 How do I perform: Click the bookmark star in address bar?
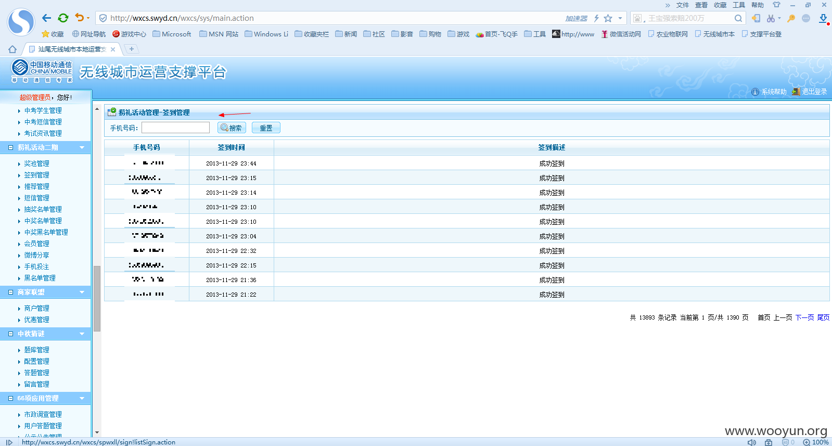tap(608, 18)
